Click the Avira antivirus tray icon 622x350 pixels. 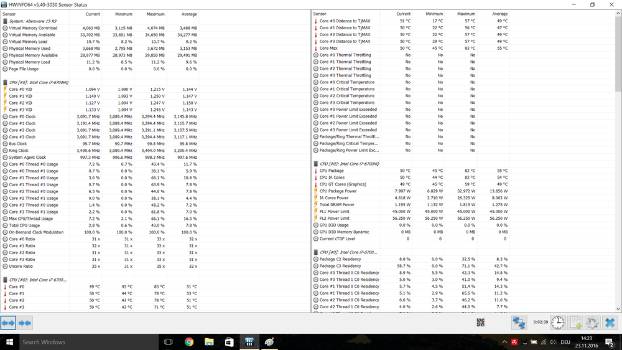pos(515,342)
